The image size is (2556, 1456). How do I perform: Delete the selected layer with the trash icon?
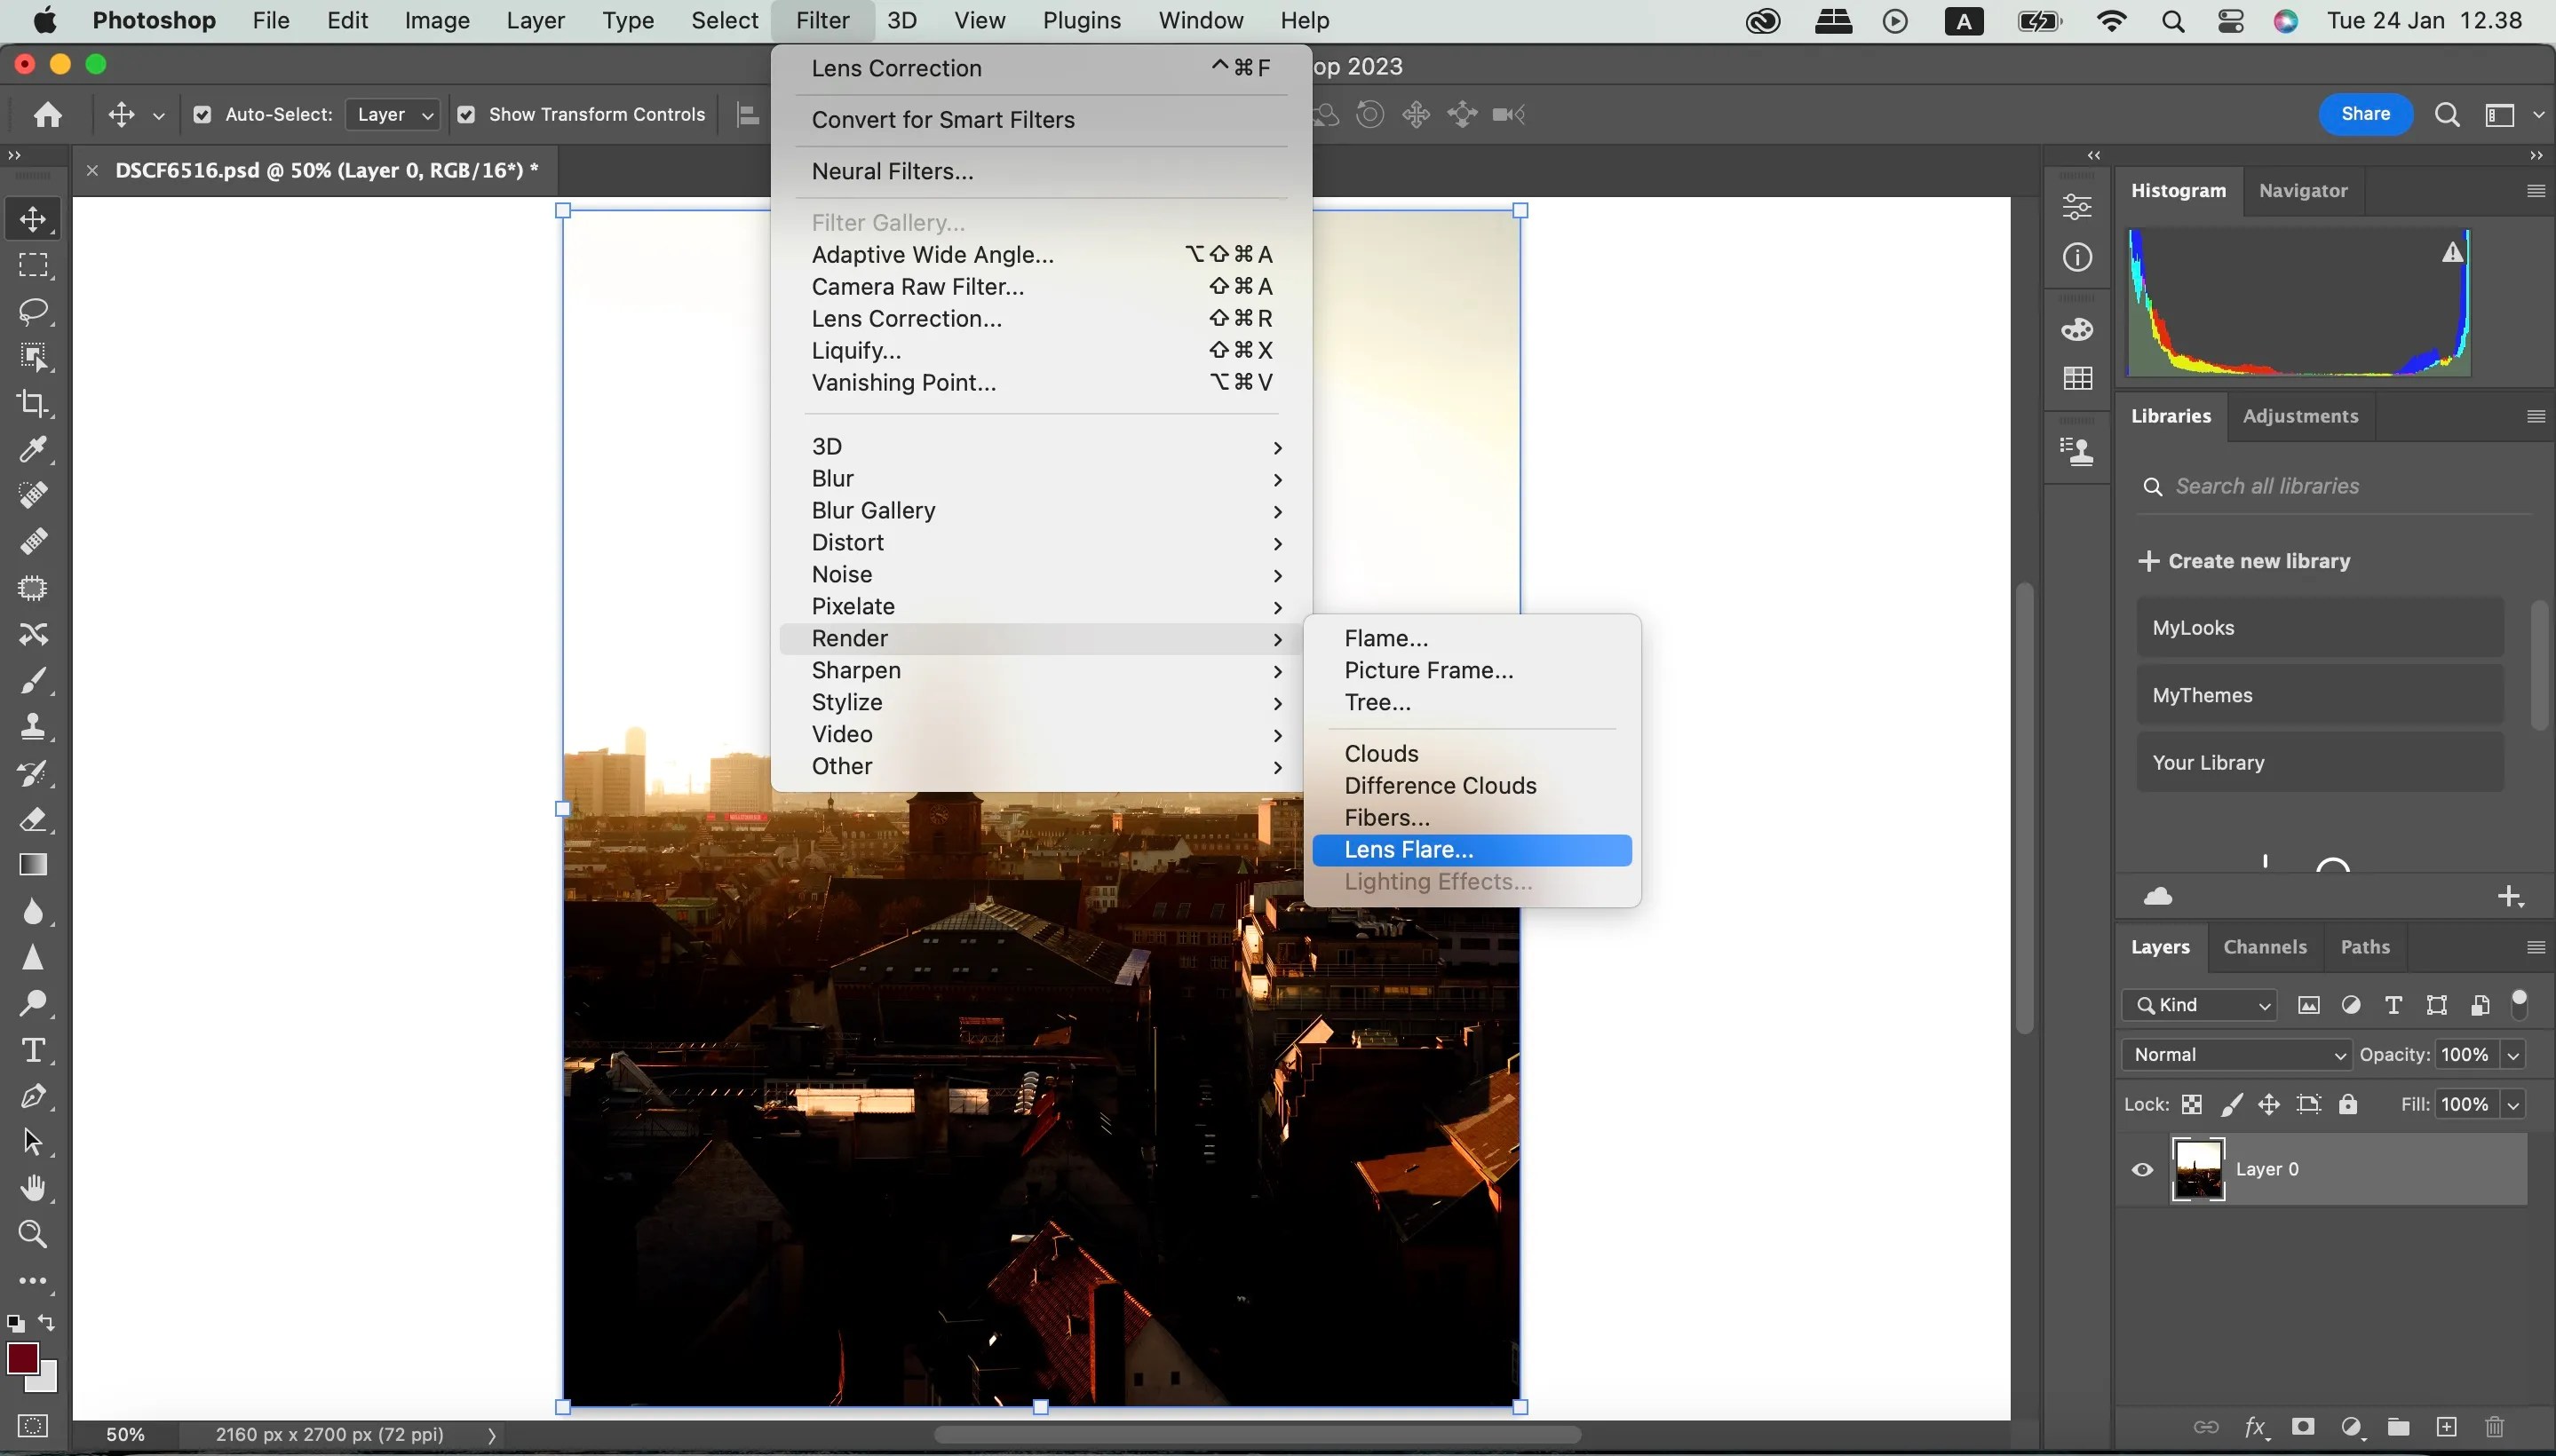[2493, 1427]
